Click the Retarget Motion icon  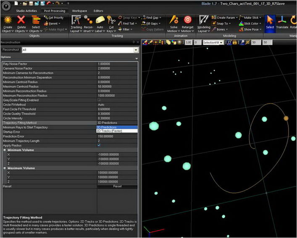coord(187,20)
